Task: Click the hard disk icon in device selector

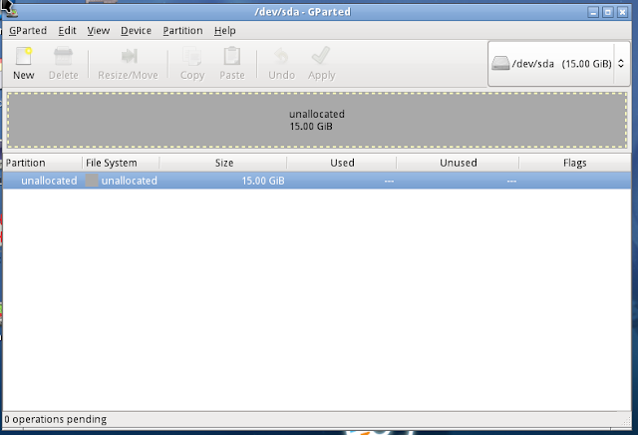Action: (x=500, y=63)
